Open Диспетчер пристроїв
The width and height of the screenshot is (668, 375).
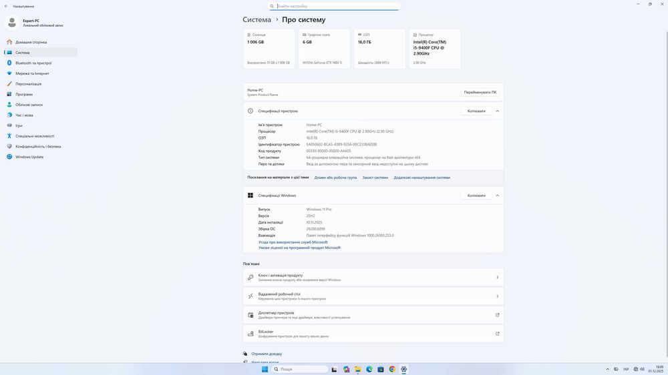pyautogui.click(x=373, y=315)
